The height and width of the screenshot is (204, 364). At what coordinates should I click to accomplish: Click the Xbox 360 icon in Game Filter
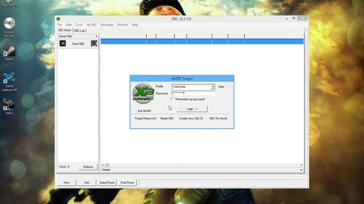(94, 44)
